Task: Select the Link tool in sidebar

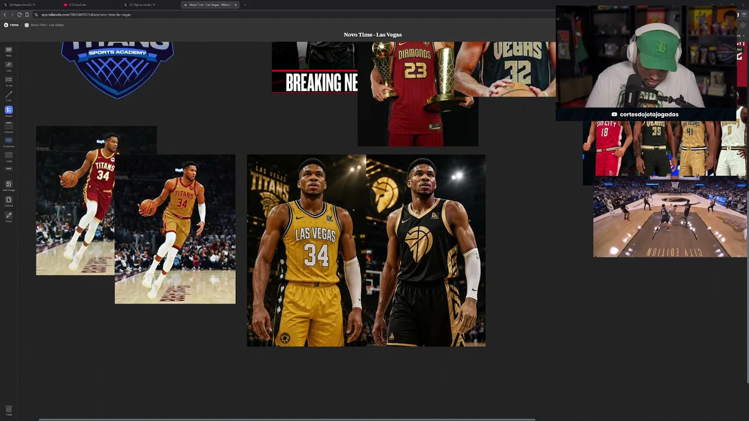Action: 9,66
